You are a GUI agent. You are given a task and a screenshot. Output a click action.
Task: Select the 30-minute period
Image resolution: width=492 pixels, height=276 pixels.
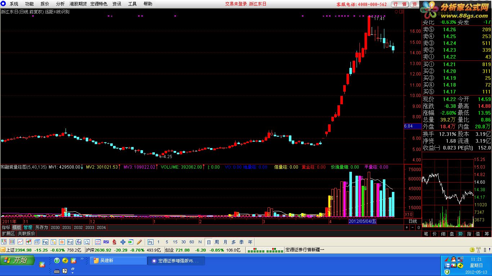(183, 242)
